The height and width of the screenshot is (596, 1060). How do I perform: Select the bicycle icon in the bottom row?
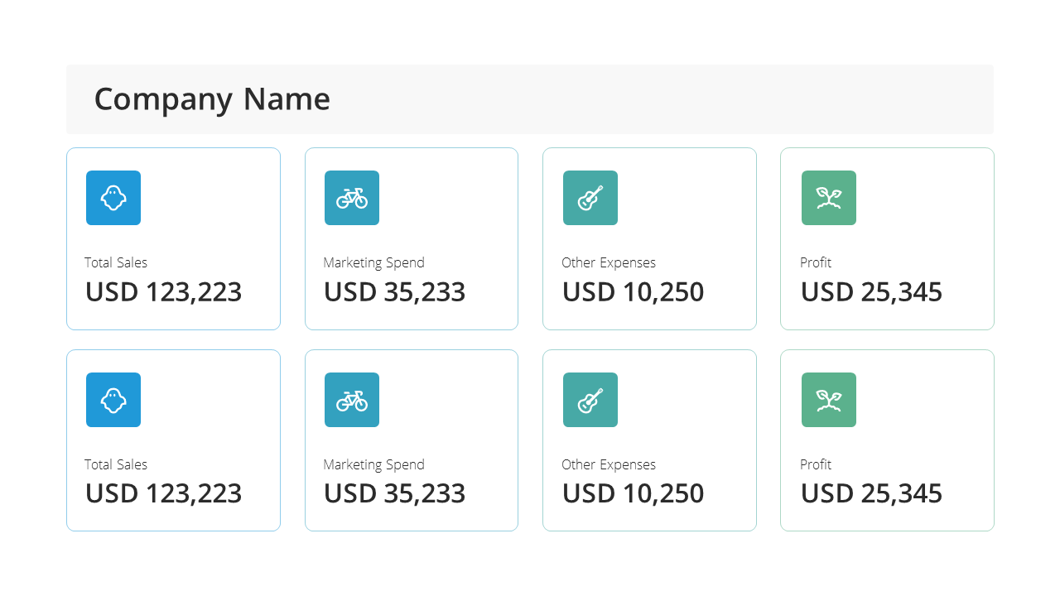click(x=352, y=400)
